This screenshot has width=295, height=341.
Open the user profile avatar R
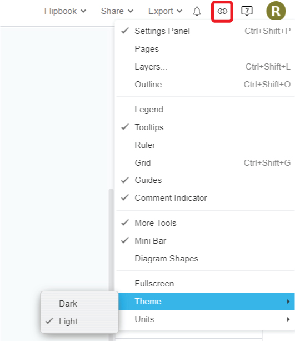pyautogui.click(x=276, y=11)
